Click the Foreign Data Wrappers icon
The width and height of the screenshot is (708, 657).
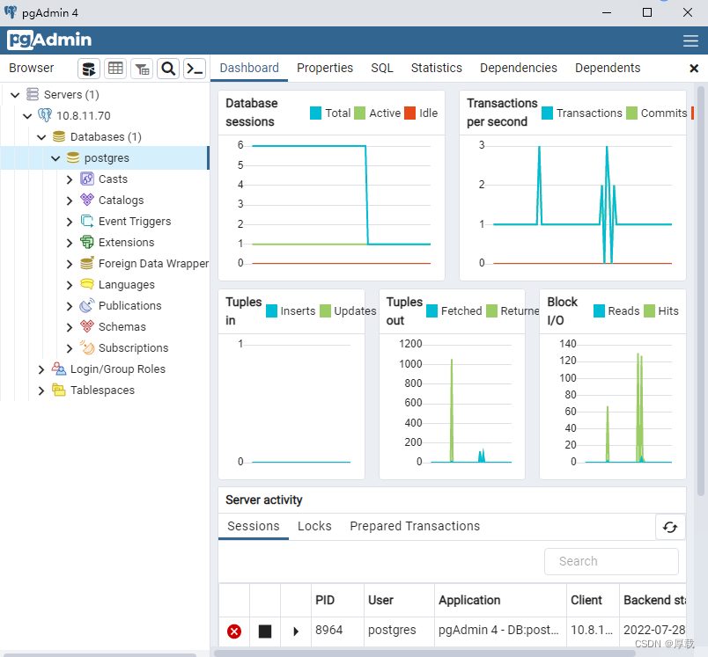click(87, 263)
